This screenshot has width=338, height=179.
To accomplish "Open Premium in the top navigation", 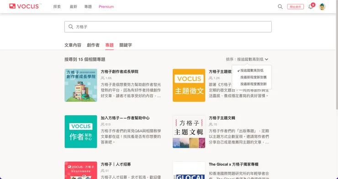I will [x=106, y=7].
